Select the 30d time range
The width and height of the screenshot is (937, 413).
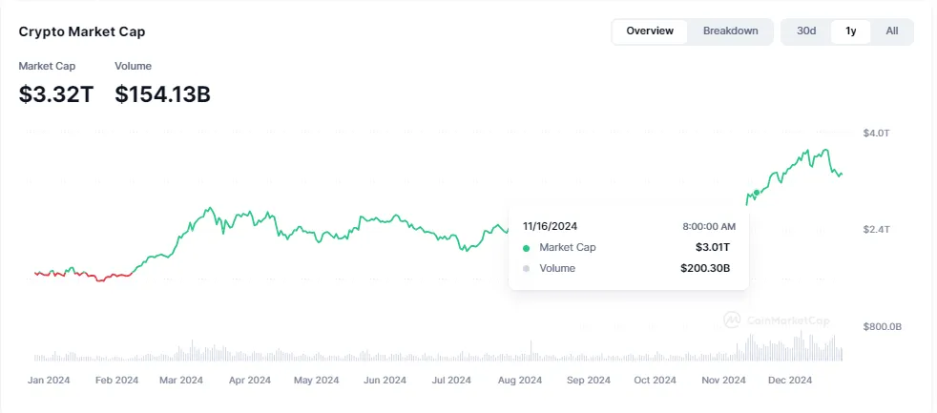pos(806,31)
